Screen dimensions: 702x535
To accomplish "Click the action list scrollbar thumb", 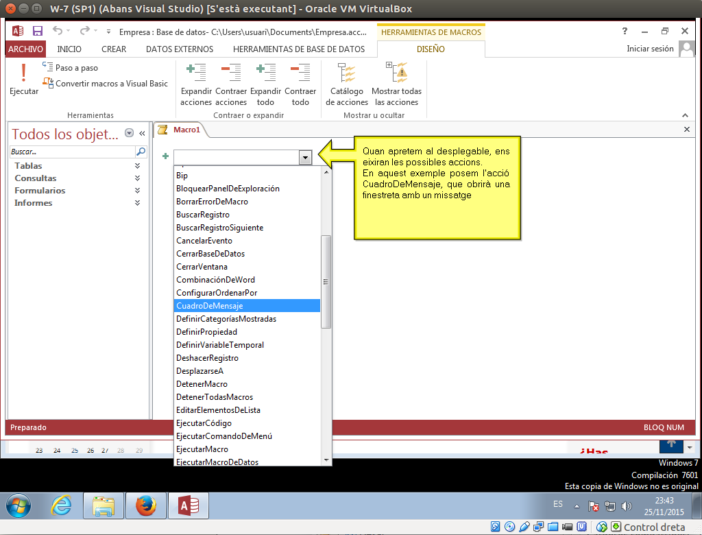I will click(326, 282).
